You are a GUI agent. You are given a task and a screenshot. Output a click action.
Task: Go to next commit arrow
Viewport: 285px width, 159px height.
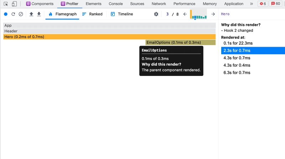(213, 14)
